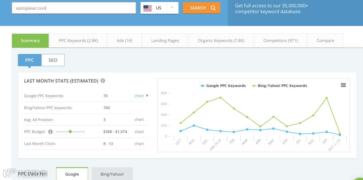363x180 pixels.
Task: Open the chart hamburger menu icon
Action: pos(343,85)
